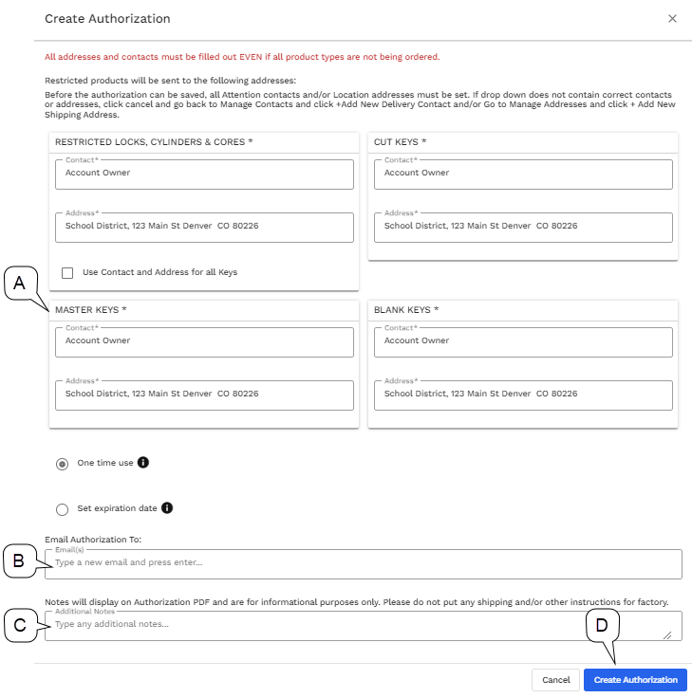This screenshot has width=692, height=698.
Task: Open Address dropdown under Blank Keys
Action: (523, 395)
